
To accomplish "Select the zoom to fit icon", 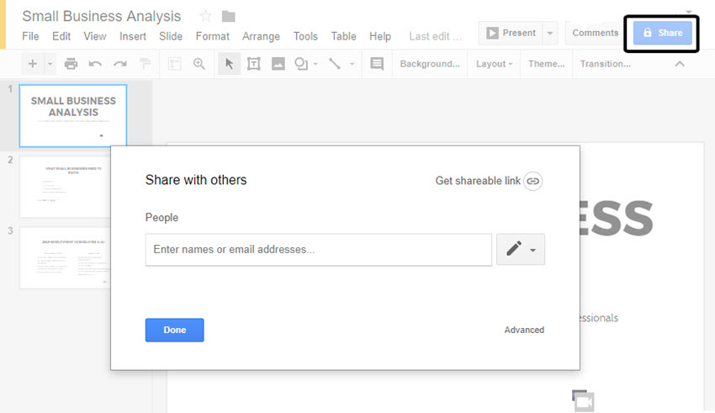I will tap(175, 64).
